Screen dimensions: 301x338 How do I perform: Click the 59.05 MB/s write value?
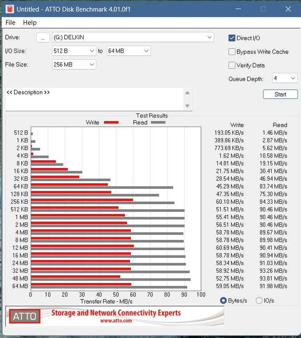(x=230, y=286)
